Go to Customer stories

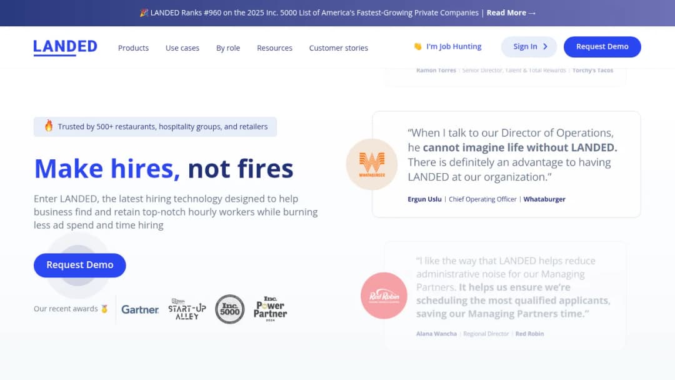(x=338, y=47)
